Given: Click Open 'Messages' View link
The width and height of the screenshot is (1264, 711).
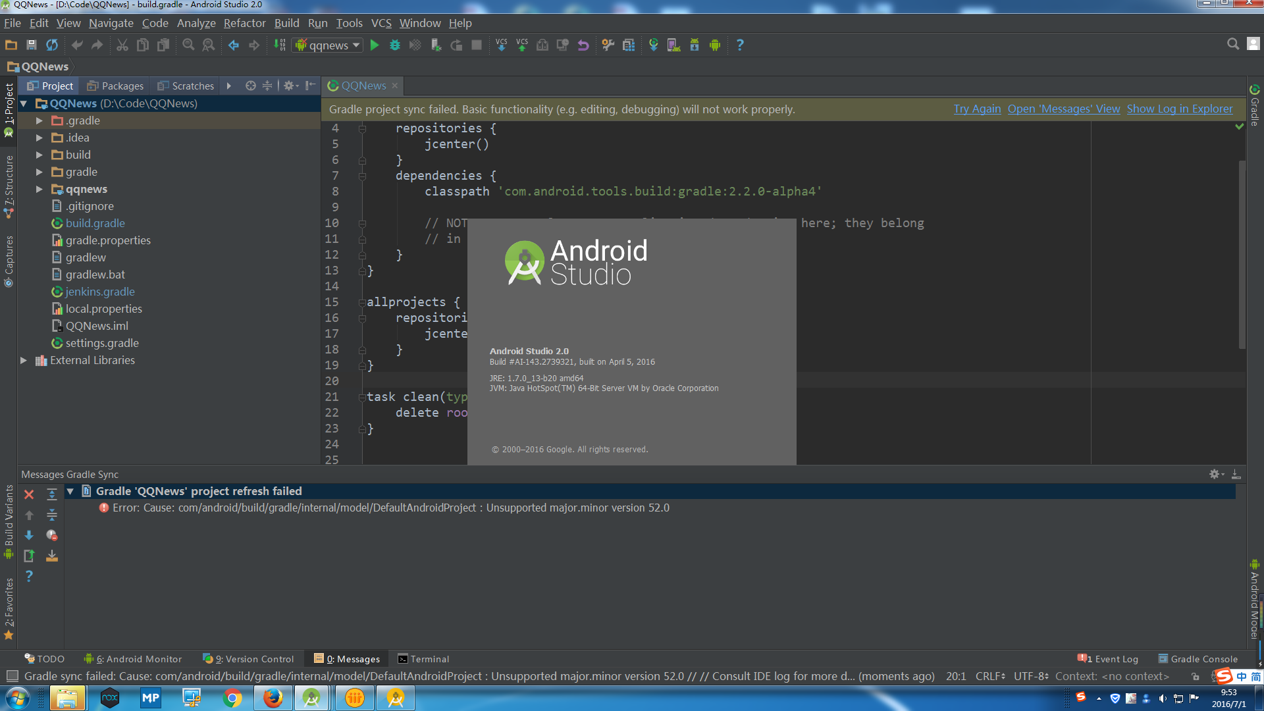Looking at the screenshot, I should pos(1064,109).
